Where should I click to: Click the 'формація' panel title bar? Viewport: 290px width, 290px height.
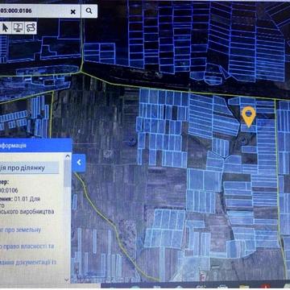pos(35,146)
